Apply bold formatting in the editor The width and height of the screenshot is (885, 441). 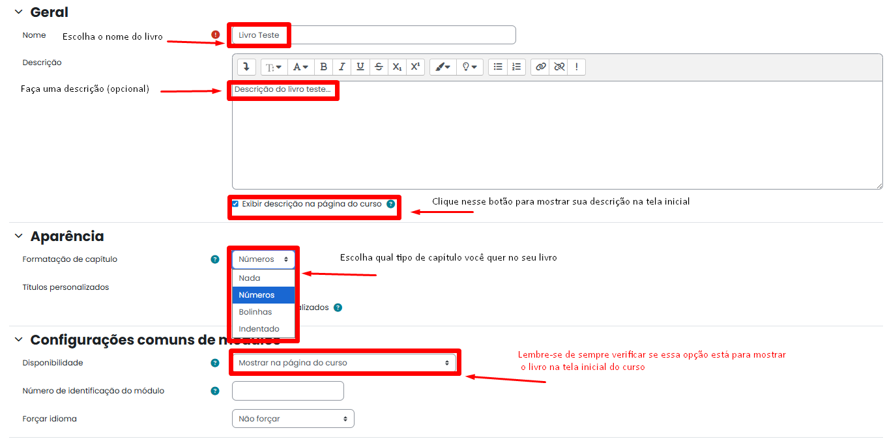324,66
